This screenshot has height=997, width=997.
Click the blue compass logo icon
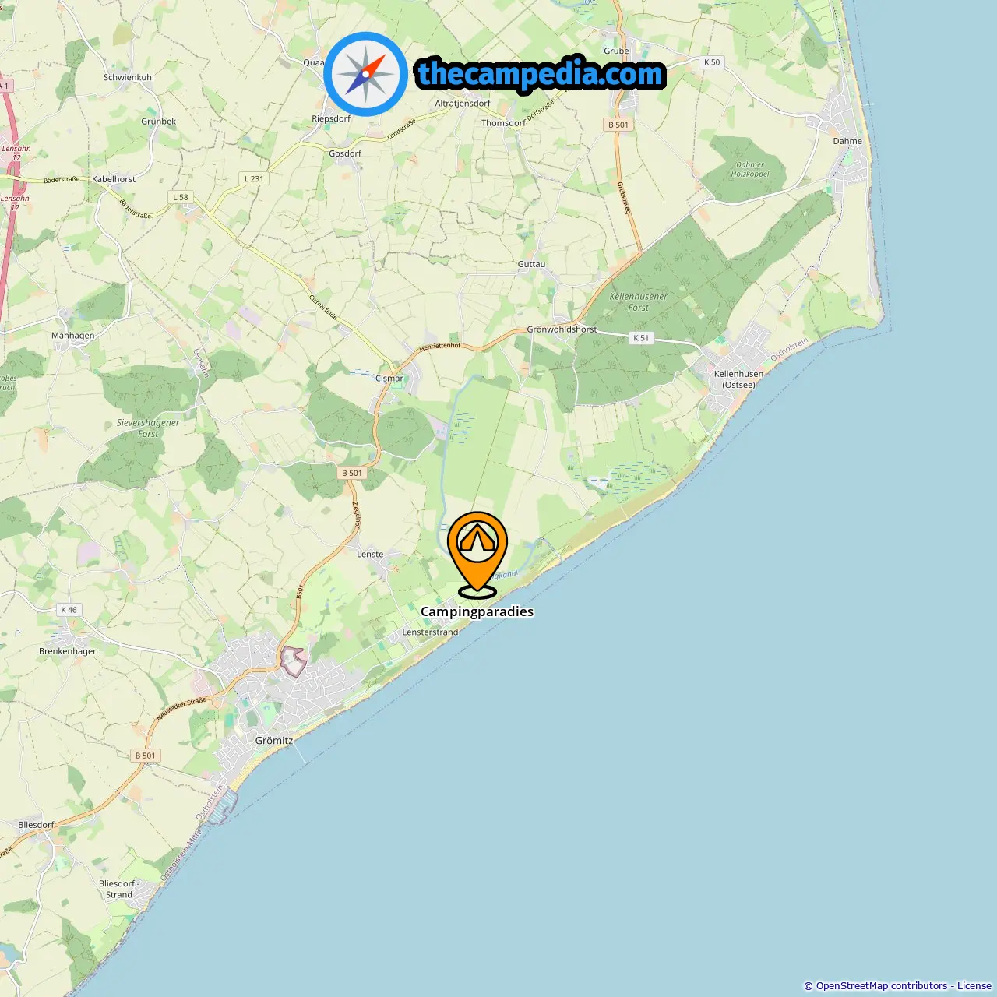click(365, 74)
